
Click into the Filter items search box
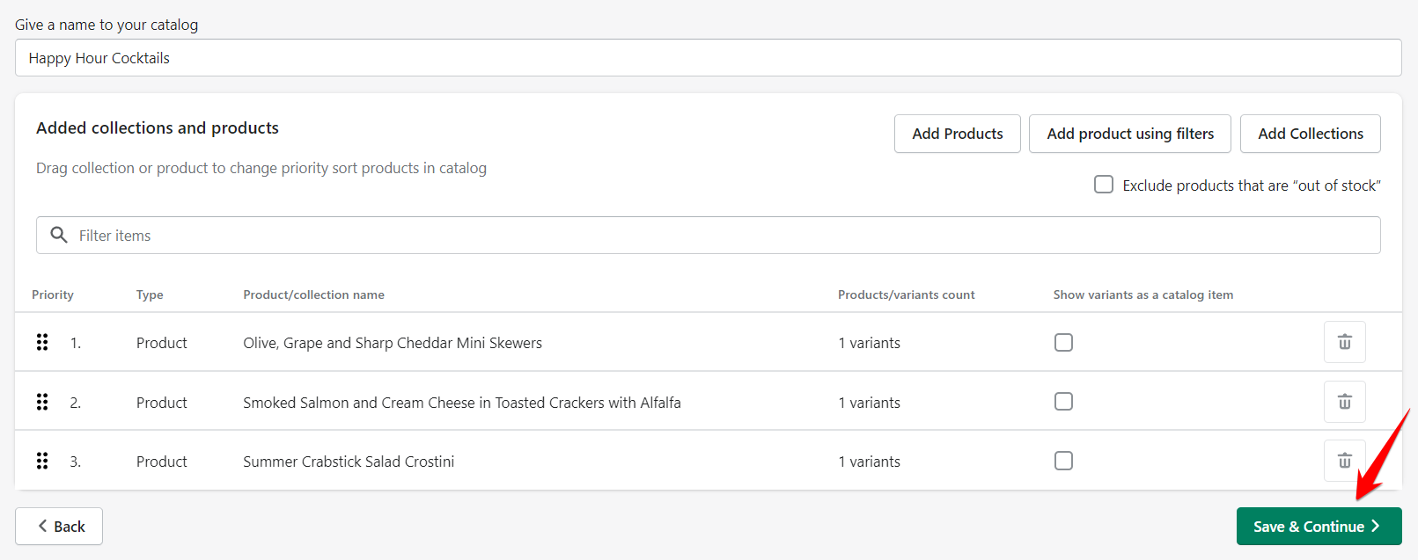click(722, 236)
